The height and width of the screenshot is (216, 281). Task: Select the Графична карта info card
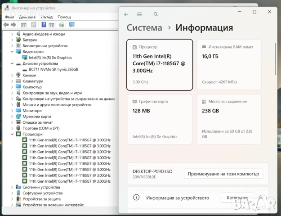pyautogui.click(x=160, y=119)
